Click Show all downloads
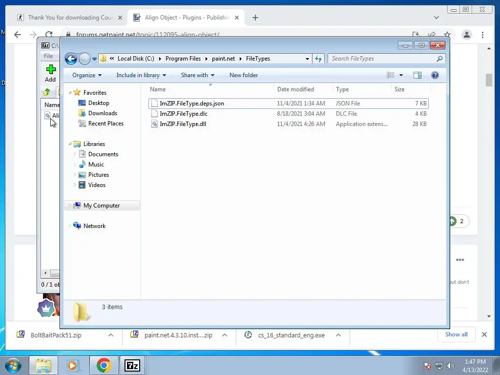The height and width of the screenshot is (375, 500). [457, 334]
